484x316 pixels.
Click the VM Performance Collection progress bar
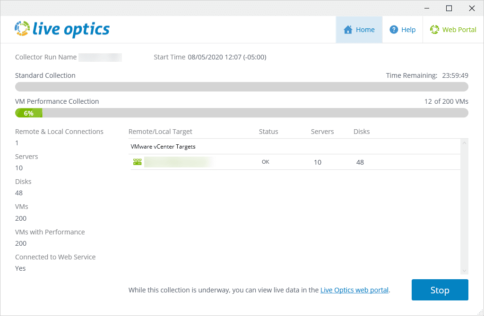coord(242,113)
